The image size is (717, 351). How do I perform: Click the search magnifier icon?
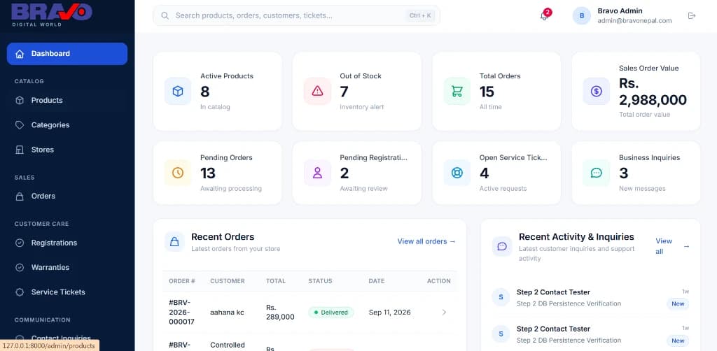pyautogui.click(x=165, y=15)
